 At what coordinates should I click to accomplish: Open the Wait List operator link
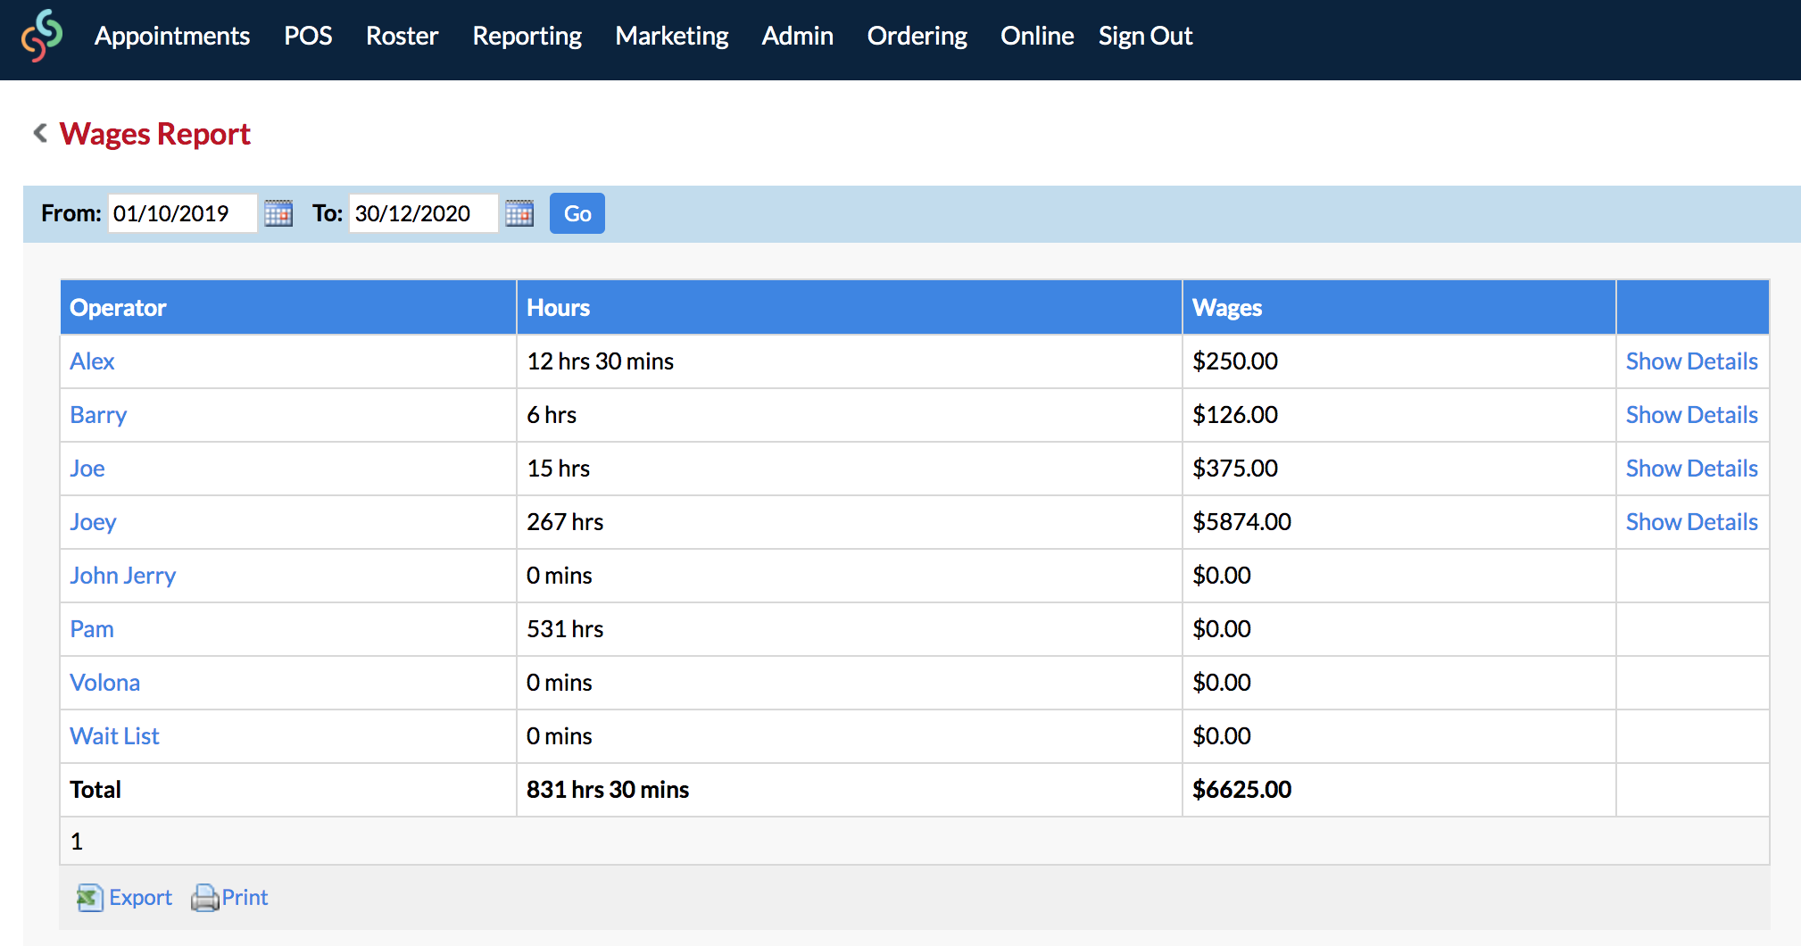tap(114, 736)
